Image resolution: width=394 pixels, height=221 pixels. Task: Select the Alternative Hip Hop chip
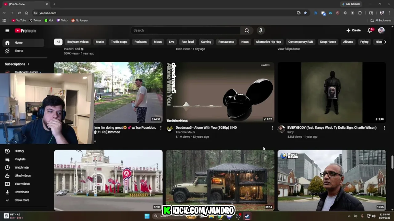(x=268, y=42)
